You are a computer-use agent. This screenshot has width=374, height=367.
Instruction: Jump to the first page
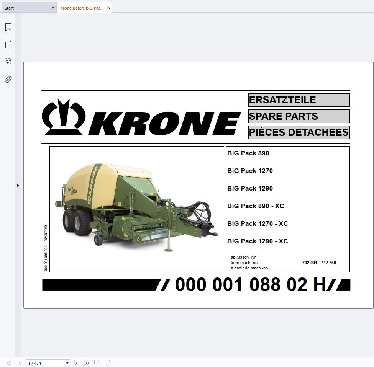tap(9, 363)
